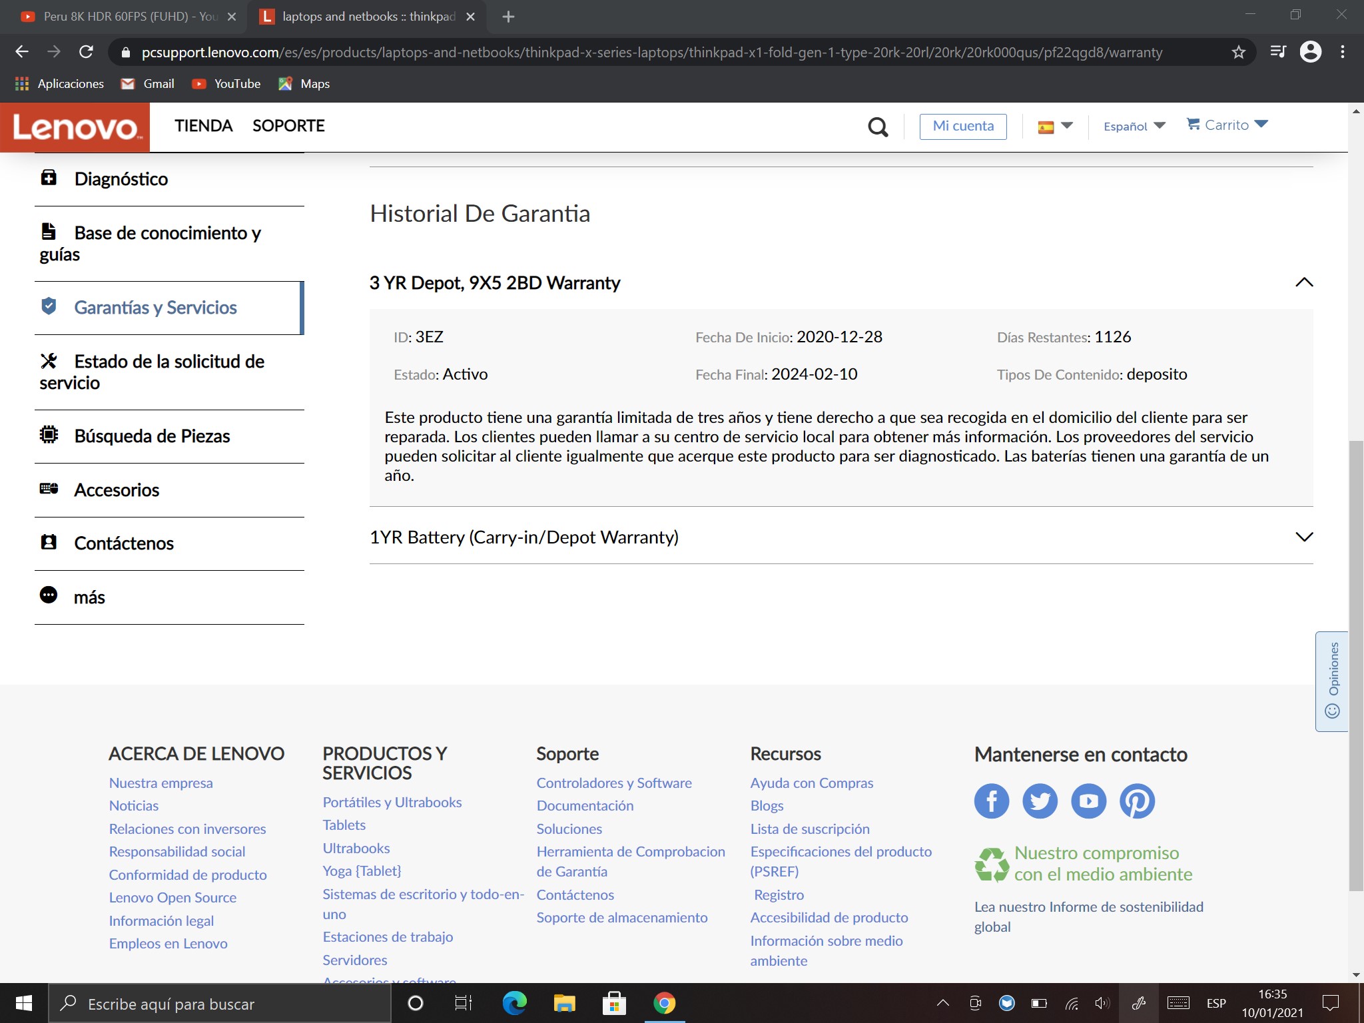
Task: Collapse 3 YR Depot warranty section
Action: coord(1304,282)
